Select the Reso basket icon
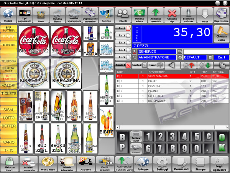The width and height of the screenshot is (230, 173). tap(41, 15)
